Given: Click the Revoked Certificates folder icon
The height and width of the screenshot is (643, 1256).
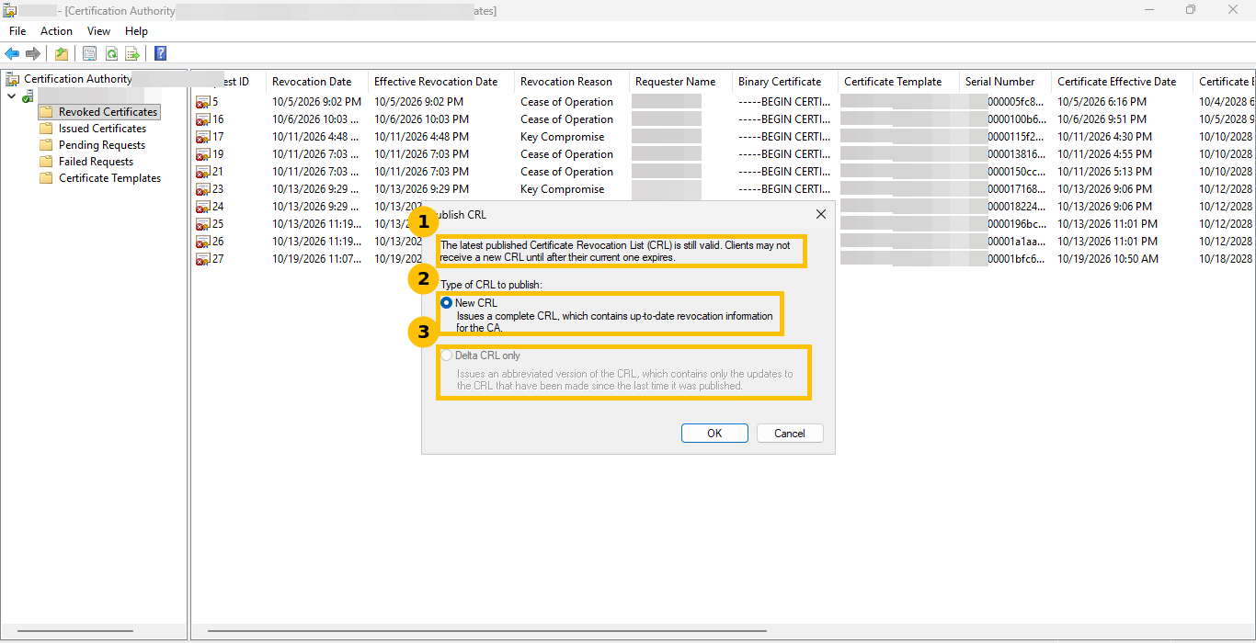Looking at the screenshot, I should [46, 112].
